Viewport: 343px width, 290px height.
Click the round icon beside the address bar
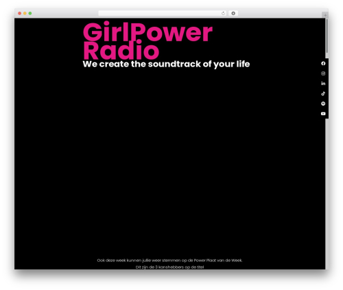point(233,13)
